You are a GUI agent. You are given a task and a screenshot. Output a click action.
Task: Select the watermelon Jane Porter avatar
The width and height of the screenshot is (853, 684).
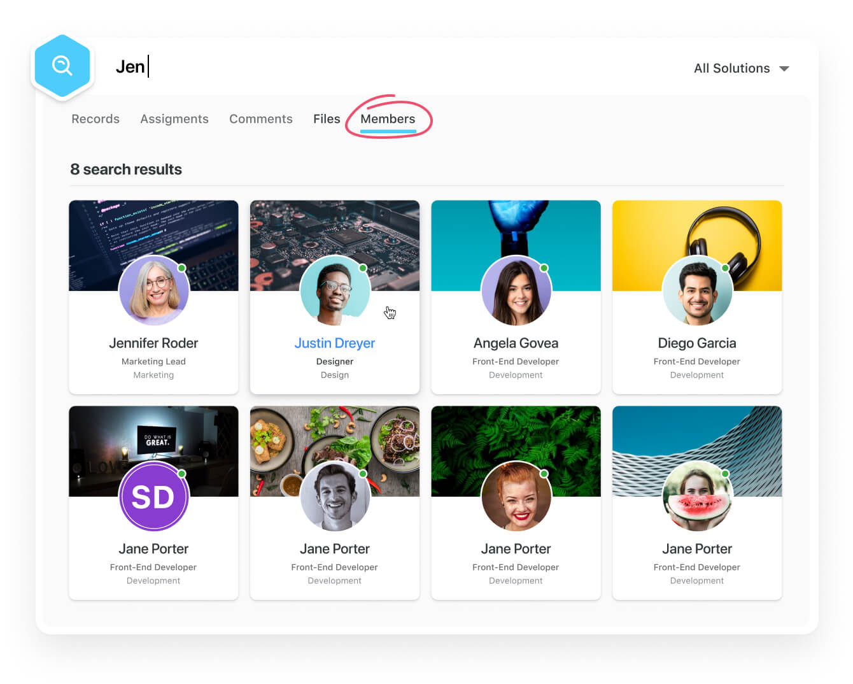[697, 496]
